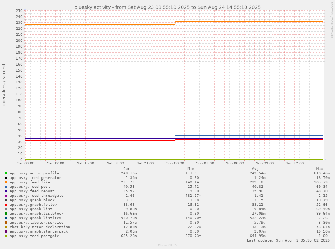Click the blue app.bsky.feed.post legend swatch
This screenshot has width=335, height=249.
[x=6, y=187]
